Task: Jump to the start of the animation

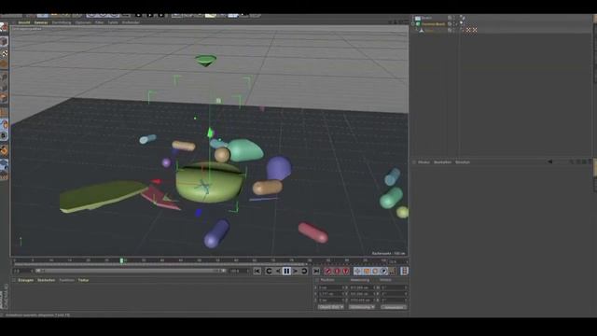Action: (x=257, y=271)
